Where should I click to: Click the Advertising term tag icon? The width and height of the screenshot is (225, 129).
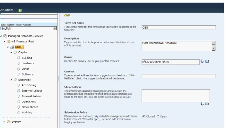click(19, 85)
